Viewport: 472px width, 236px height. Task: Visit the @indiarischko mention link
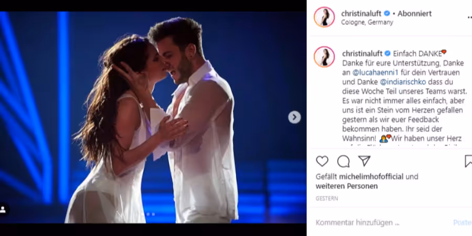coord(403,82)
